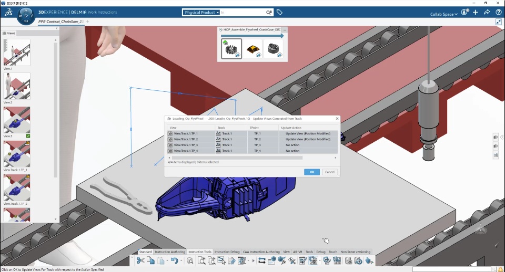
Task: Click the search magnifier icon in the top bar
Action: 269,13
